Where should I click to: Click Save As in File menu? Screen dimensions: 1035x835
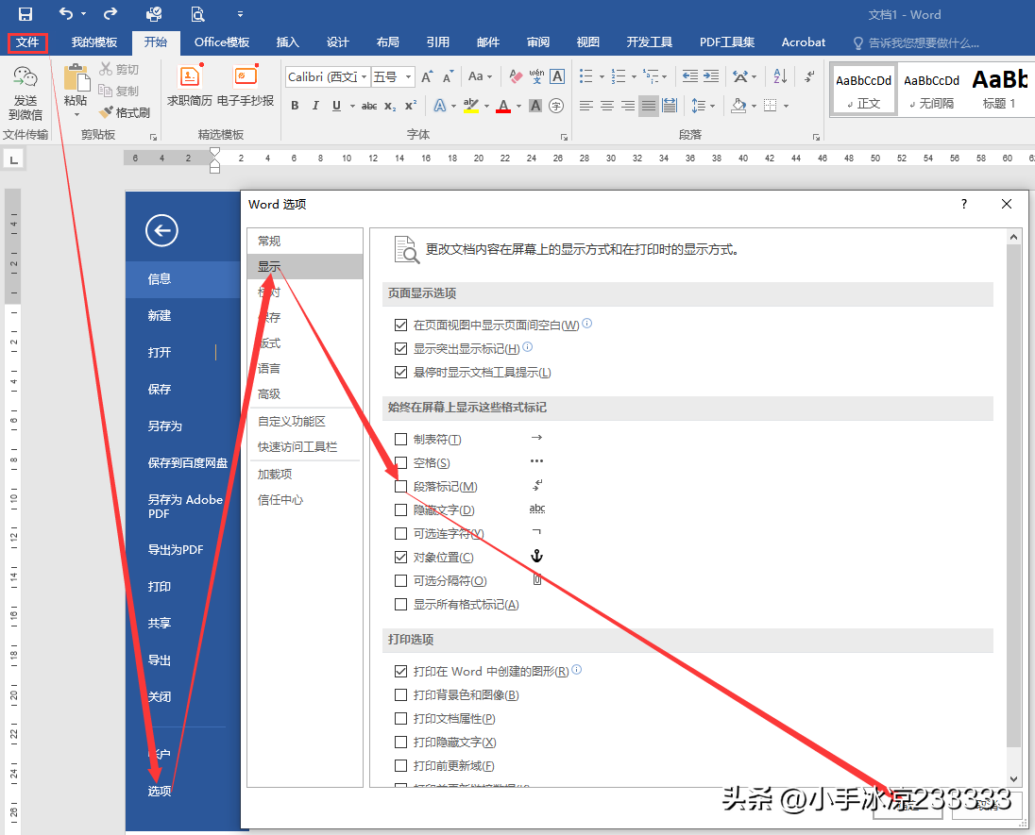[164, 426]
